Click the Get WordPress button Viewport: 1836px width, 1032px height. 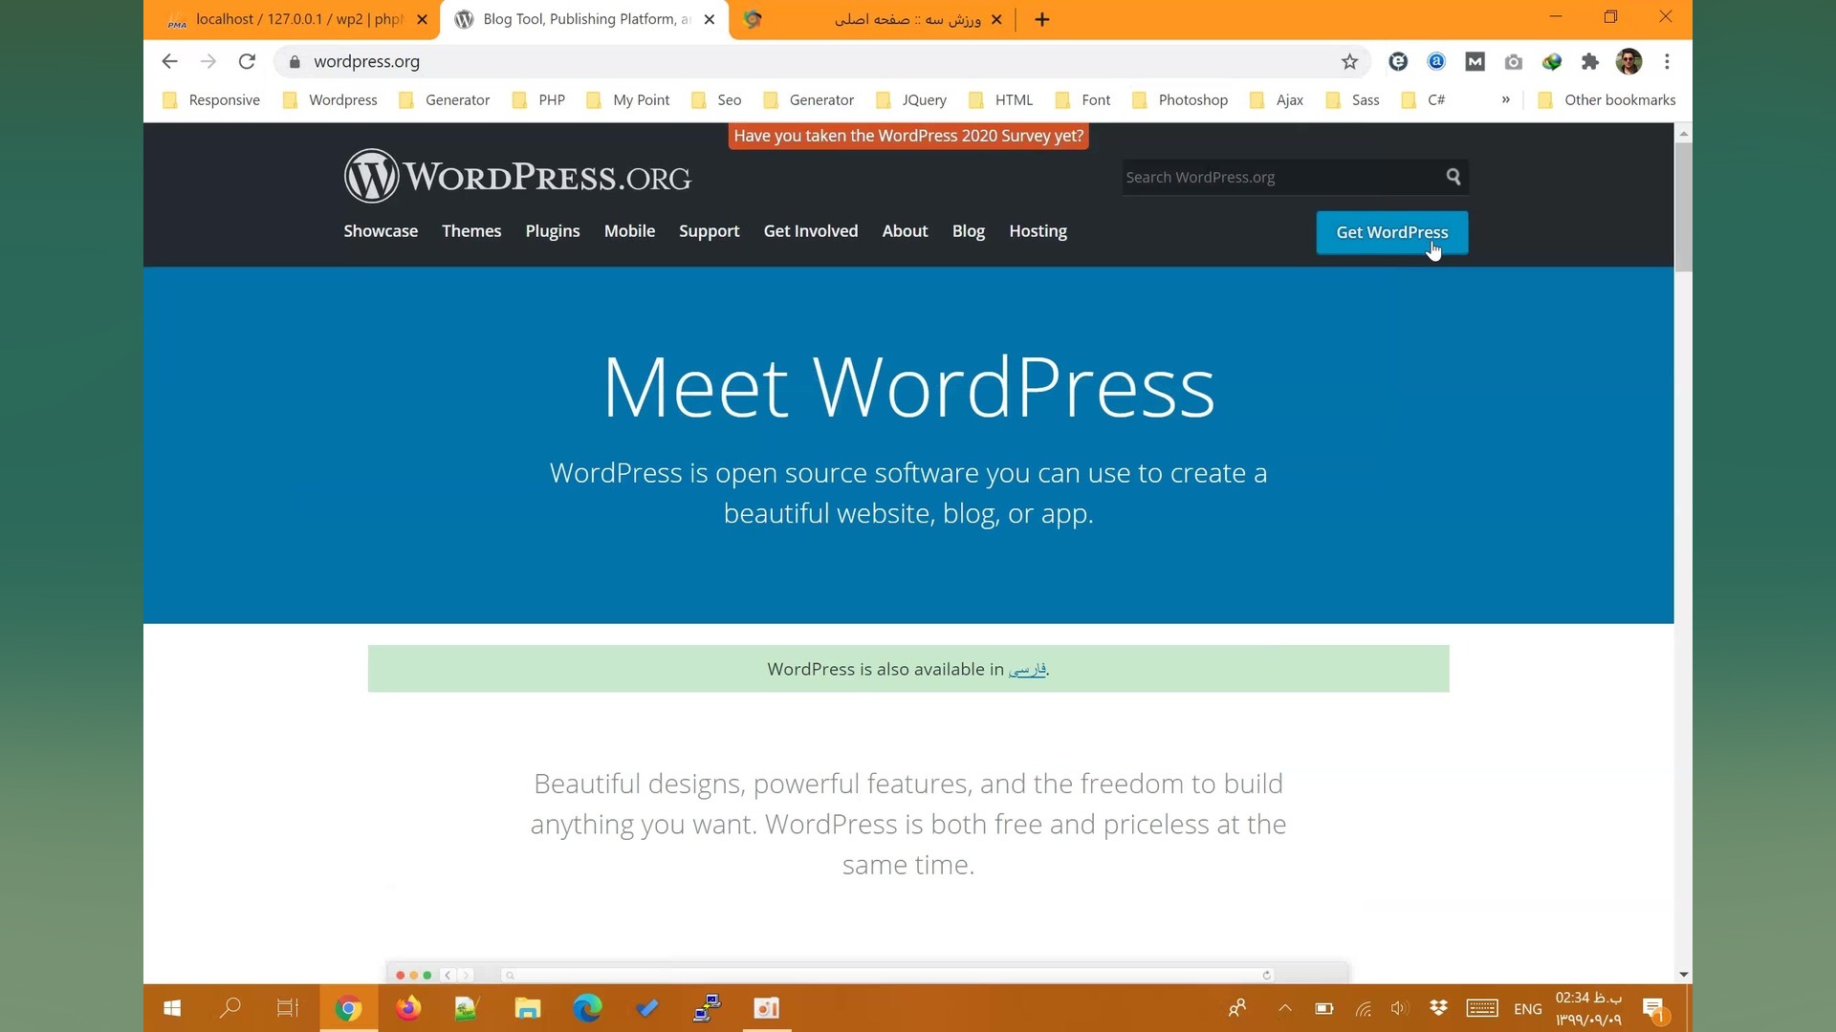point(1392,232)
